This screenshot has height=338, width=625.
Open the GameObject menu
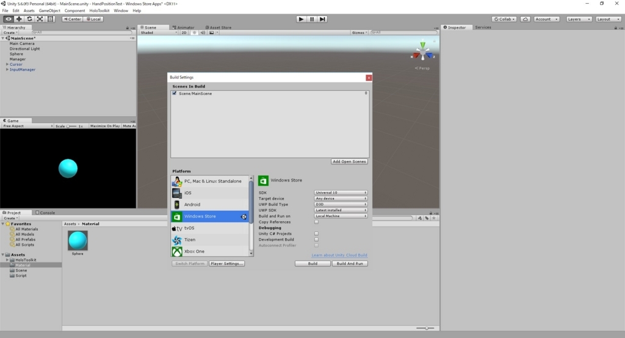pyautogui.click(x=49, y=11)
